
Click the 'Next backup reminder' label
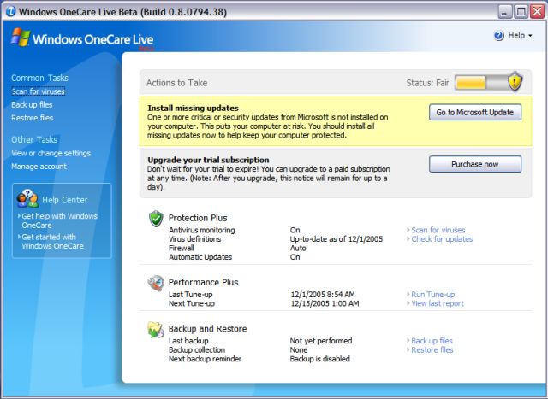205,359
